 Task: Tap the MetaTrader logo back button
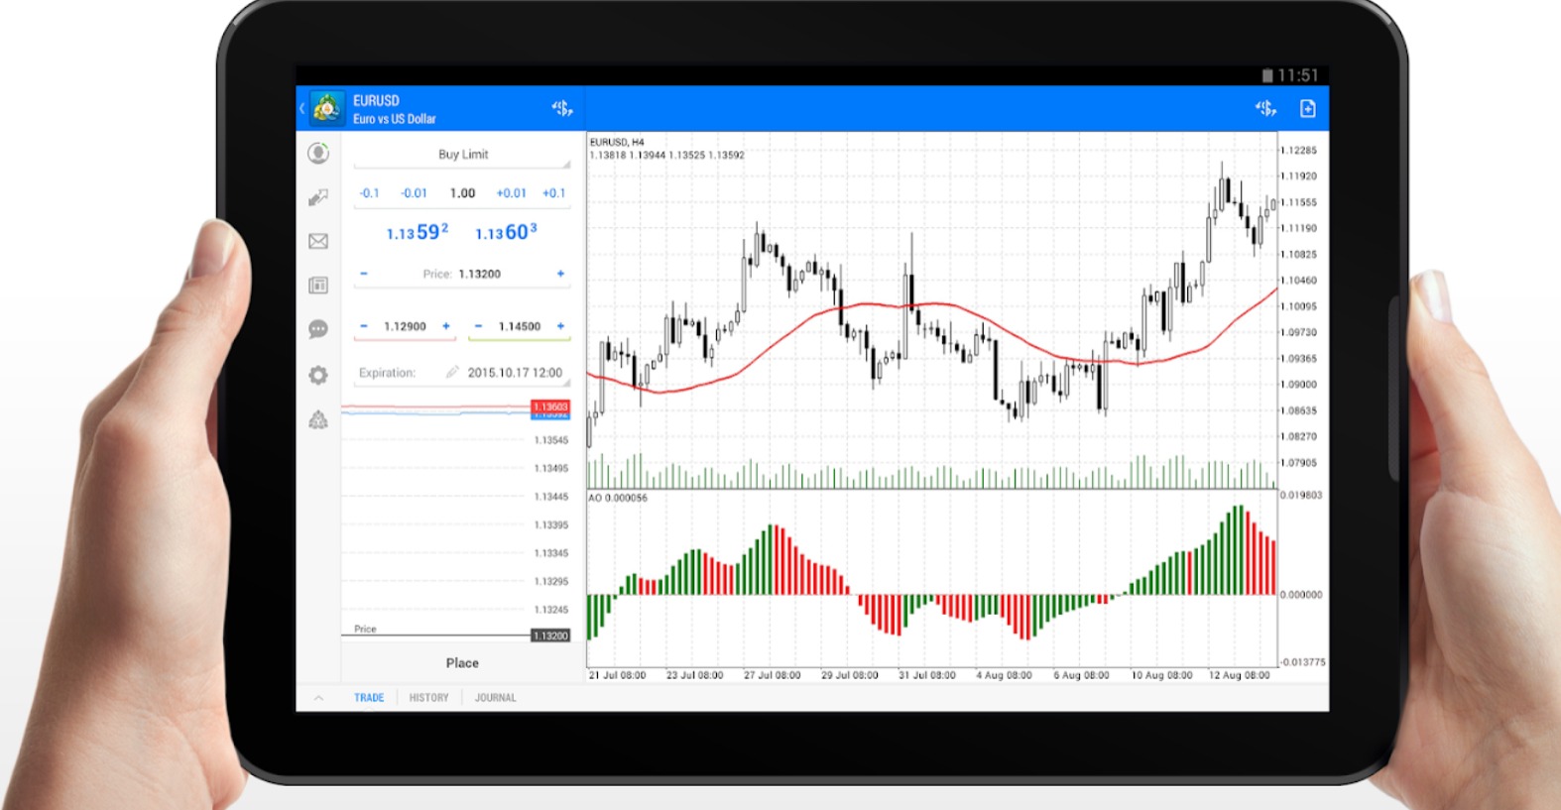pyautogui.click(x=325, y=108)
